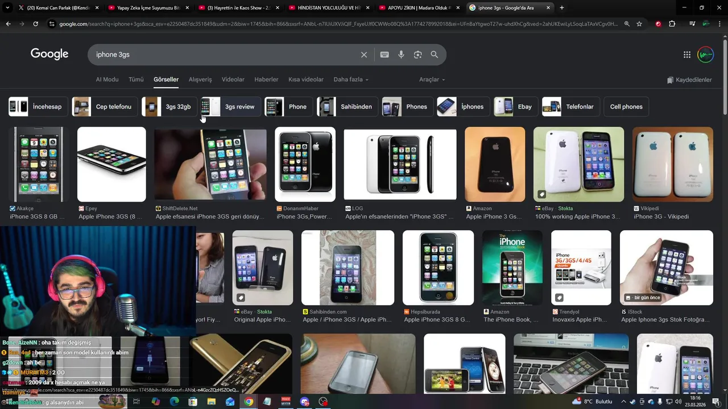Open the Chrome profile avatar in toolbar
This screenshot has height=409, width=728.
coord(706,24)
